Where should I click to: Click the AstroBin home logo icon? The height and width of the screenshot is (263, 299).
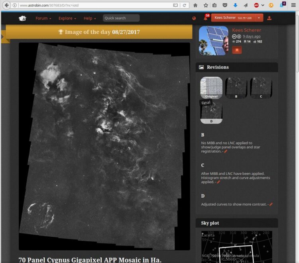pyautogui.click(x=22, y=18)
